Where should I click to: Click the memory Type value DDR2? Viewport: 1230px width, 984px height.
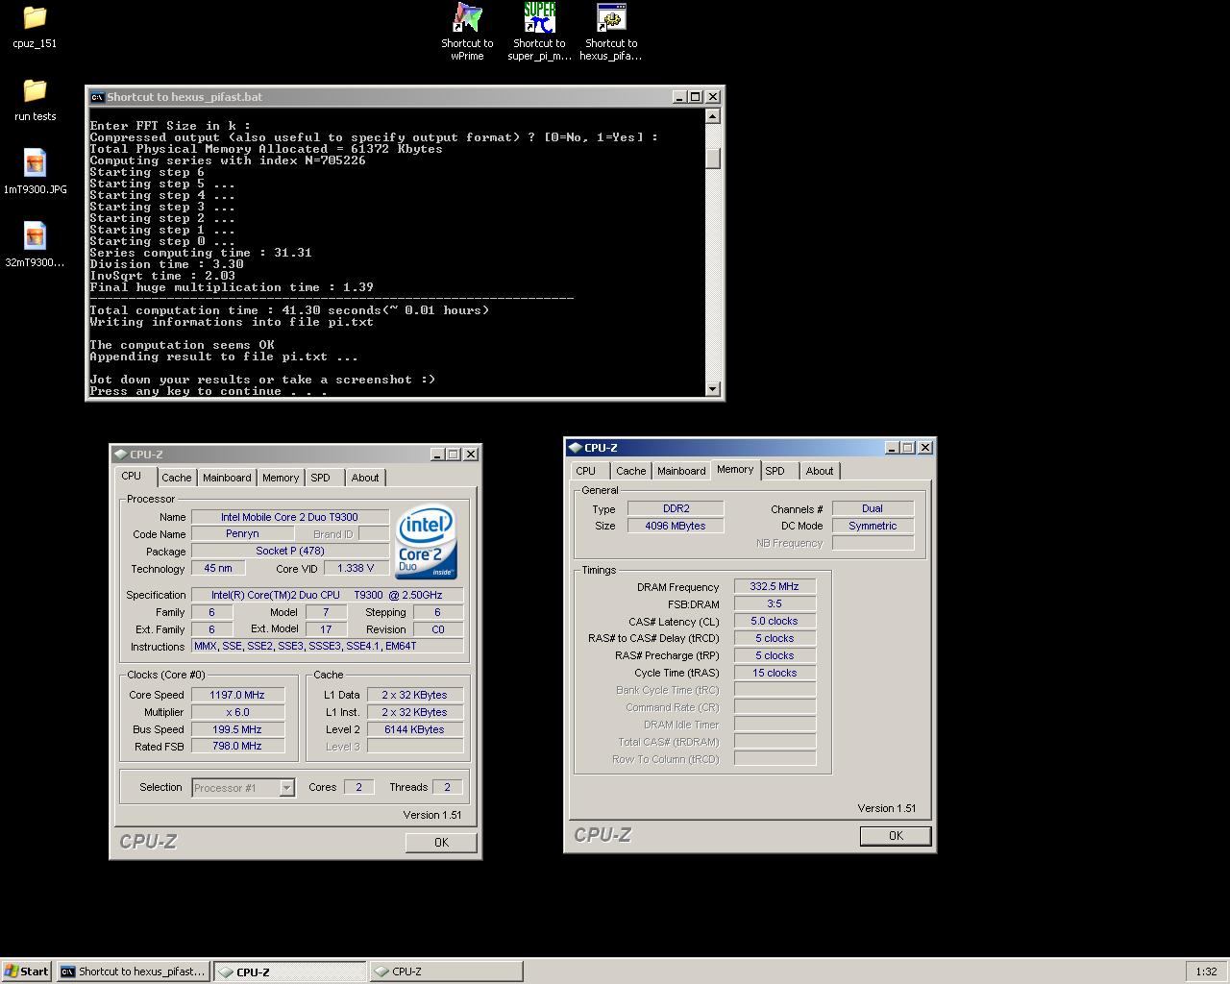click(676, 509)
